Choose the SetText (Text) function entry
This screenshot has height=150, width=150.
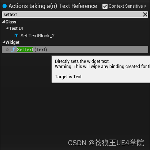click(x=75, y=49)
